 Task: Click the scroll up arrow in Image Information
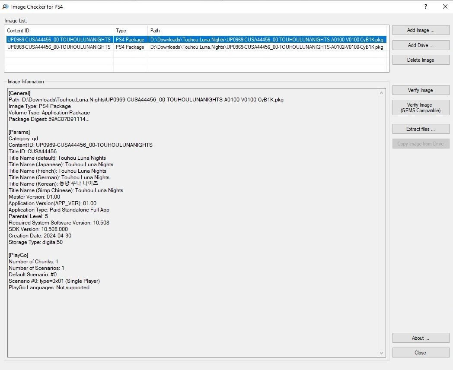(381, 93)
